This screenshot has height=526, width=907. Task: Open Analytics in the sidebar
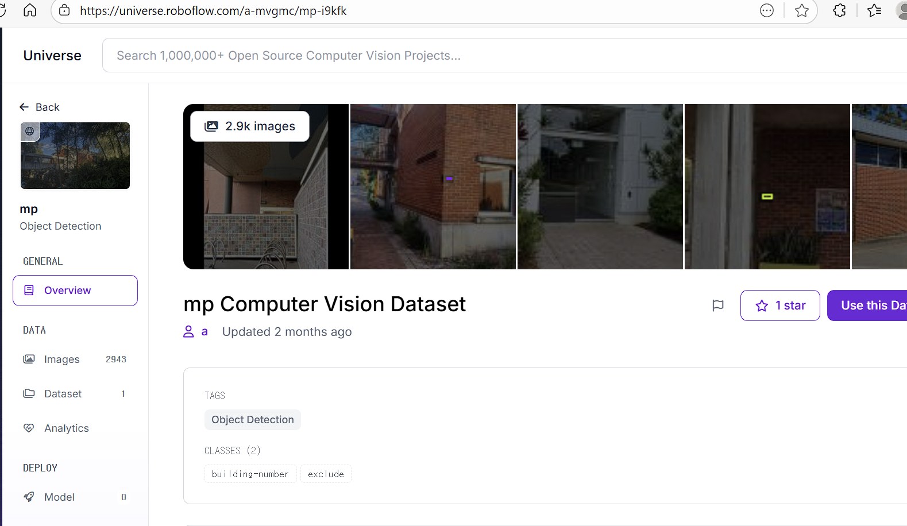[x=66, y=428]
